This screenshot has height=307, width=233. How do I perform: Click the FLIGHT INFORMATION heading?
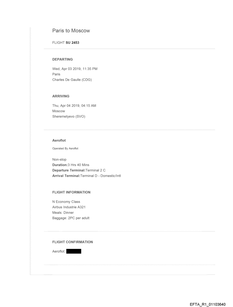(x=71, y=192)
